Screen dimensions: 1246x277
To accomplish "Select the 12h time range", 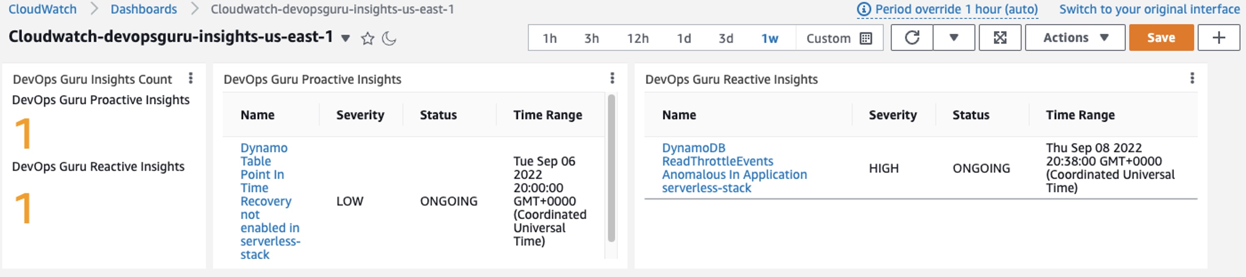I will pos(638,38).
